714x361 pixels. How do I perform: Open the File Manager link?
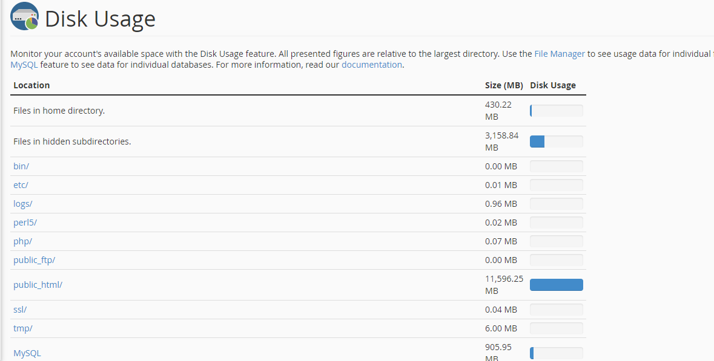pos(559,53)
